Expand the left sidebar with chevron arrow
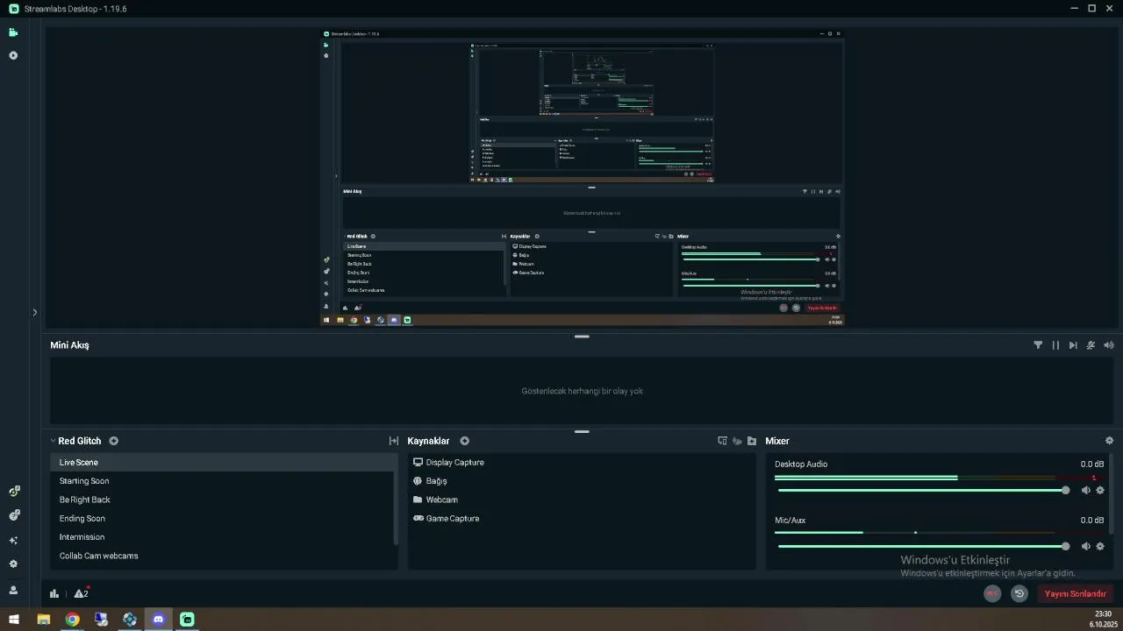This screenshot has width=1123, height=631. [x=35, y=312]
